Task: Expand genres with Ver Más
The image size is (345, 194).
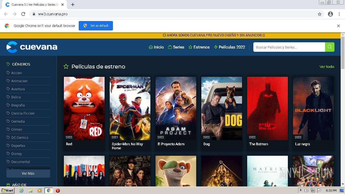Action: pyautogui.click(x=28, y=174)
